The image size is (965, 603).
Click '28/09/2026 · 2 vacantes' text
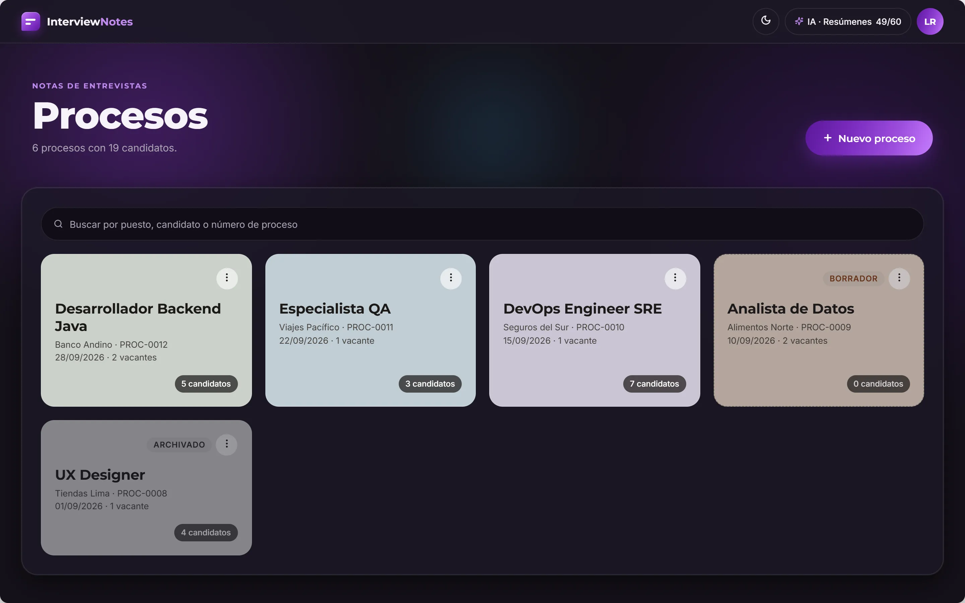[x=106, y=358]
